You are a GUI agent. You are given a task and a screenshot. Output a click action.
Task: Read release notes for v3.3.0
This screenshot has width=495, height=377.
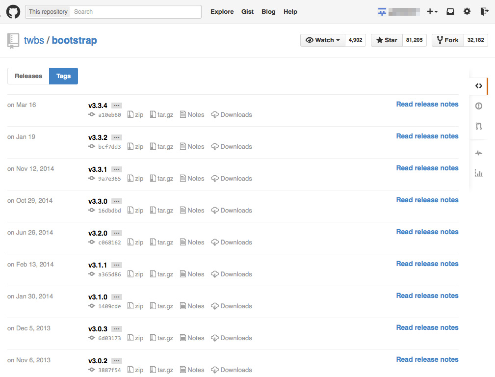click(427, 200)
